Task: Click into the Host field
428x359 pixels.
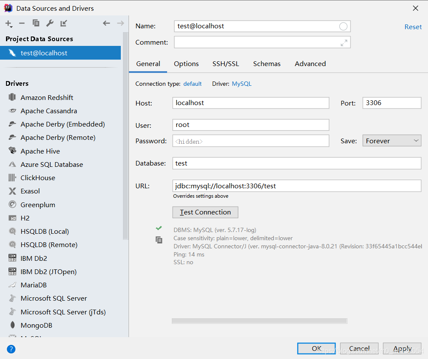Action: (251, 103)
